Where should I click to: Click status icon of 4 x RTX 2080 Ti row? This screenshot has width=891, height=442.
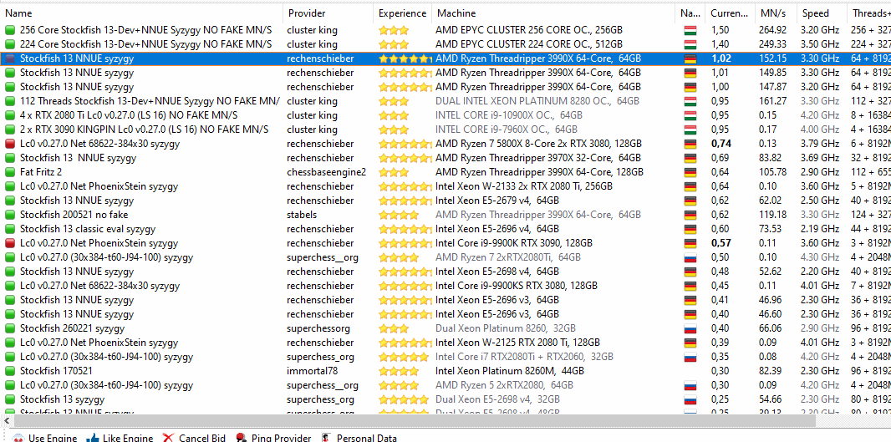pyautogui.click(x=10, y=115)
